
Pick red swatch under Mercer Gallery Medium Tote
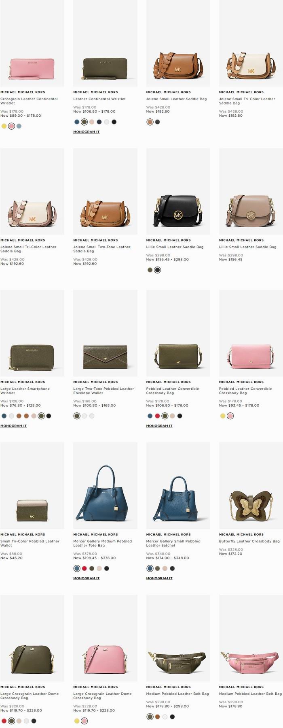[x=84, y=568]
